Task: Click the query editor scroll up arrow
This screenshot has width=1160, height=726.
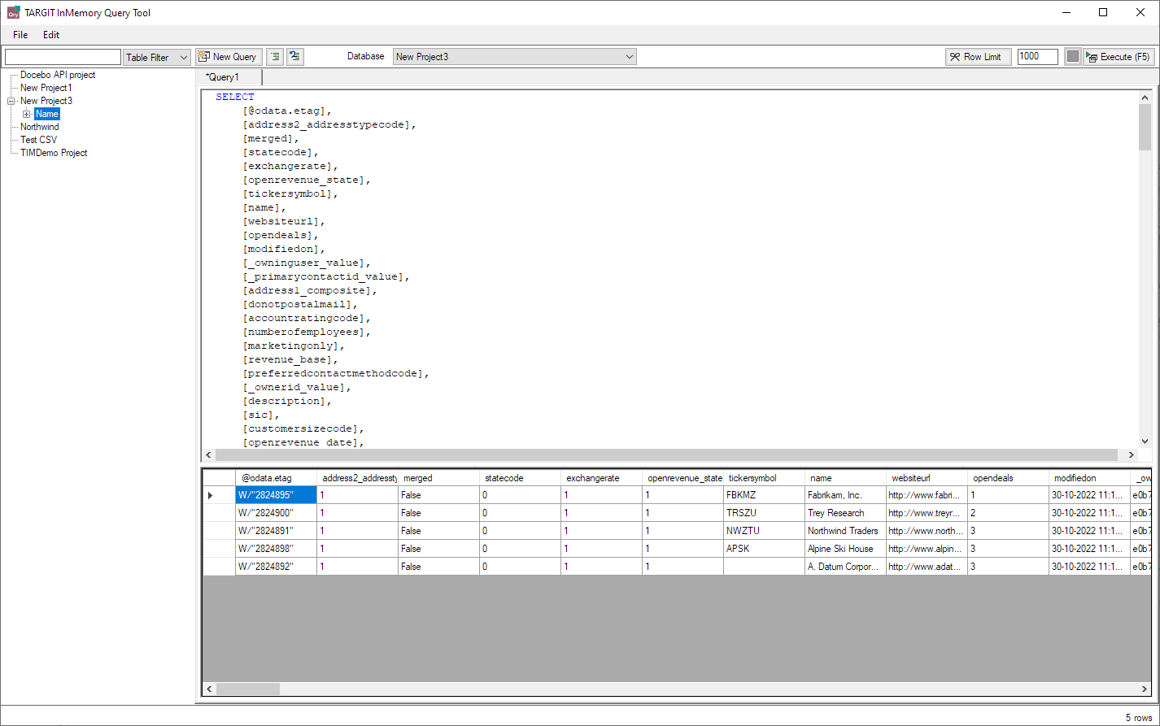Action: (x=1145, y=97)
